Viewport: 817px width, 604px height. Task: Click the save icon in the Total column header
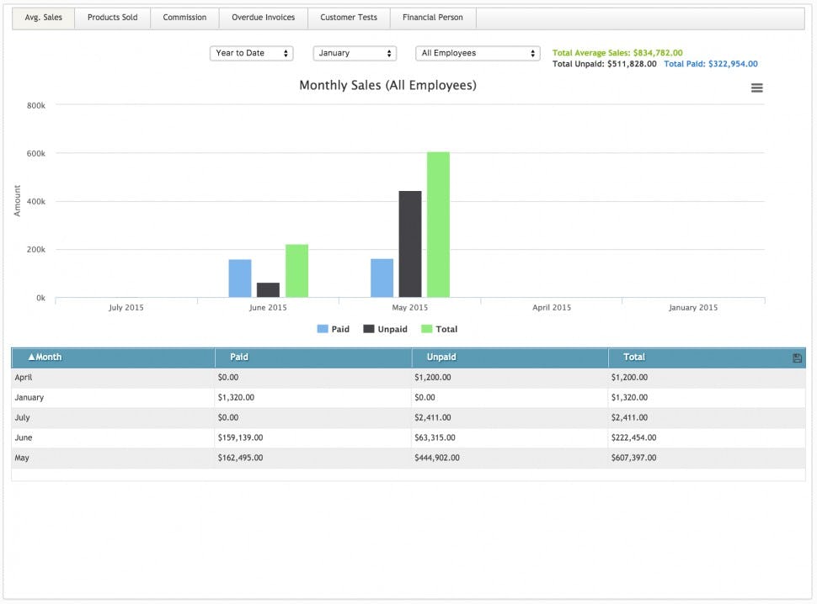(797, 357)
